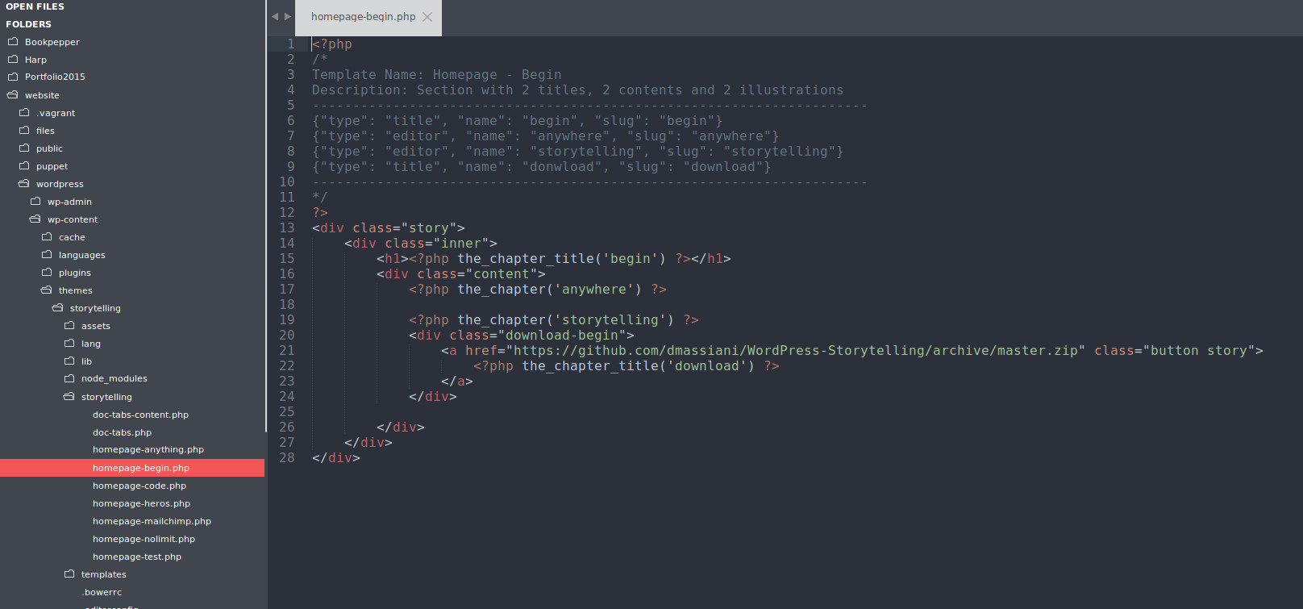Collapse the inner storytelling folder above doc-tabs-content.php
1303x609 pixels.
69,396
